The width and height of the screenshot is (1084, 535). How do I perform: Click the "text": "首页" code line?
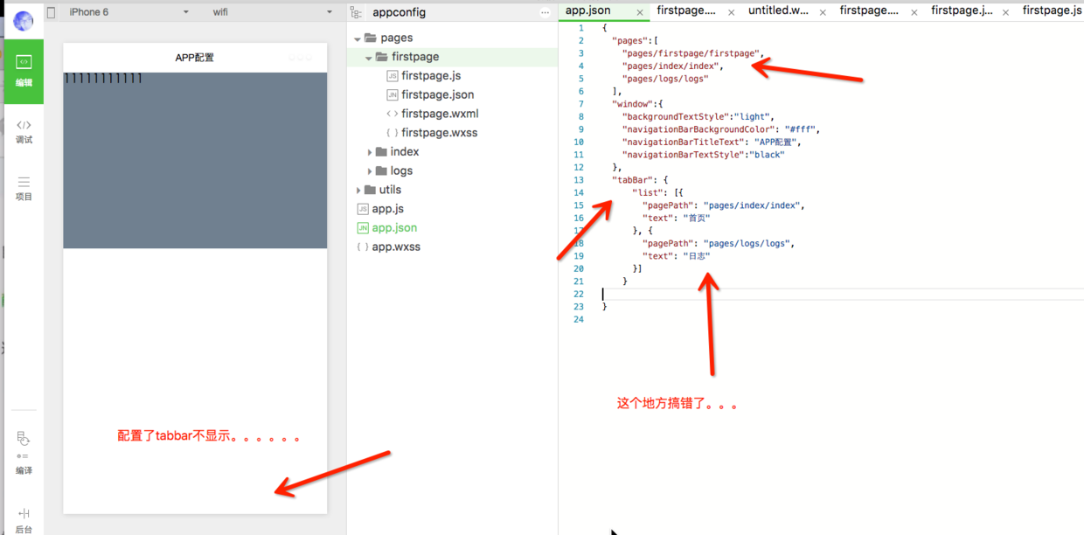[676, 218]
